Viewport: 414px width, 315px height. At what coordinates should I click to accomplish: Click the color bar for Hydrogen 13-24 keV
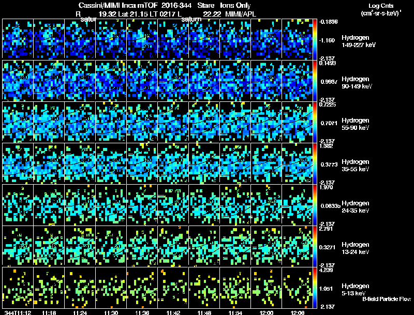315,246
